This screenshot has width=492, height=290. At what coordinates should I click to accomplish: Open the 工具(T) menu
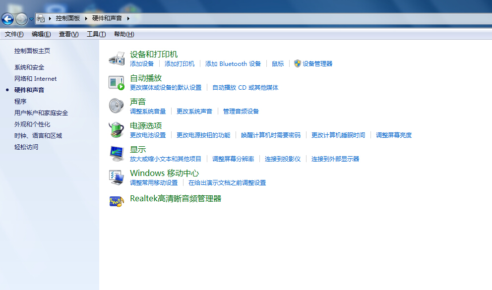(96, 34)
